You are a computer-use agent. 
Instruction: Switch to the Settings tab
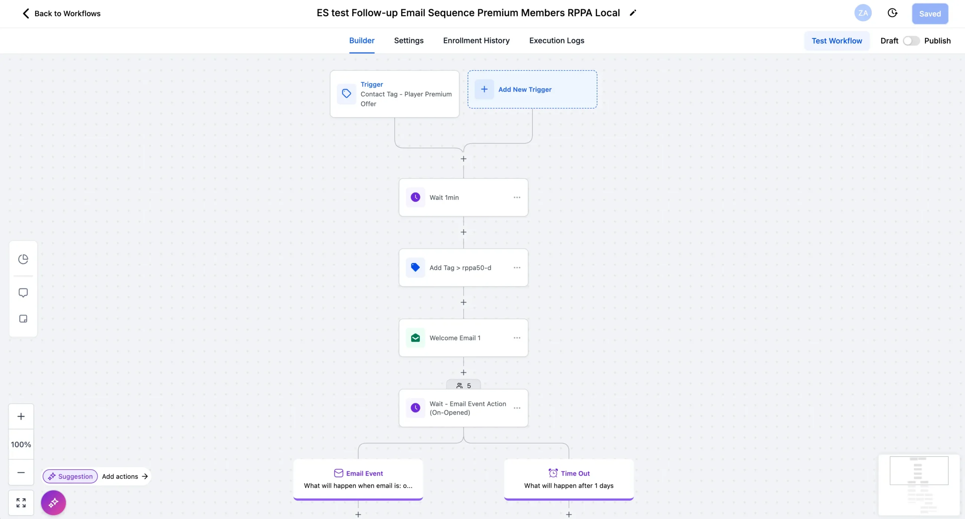[409, 41]
